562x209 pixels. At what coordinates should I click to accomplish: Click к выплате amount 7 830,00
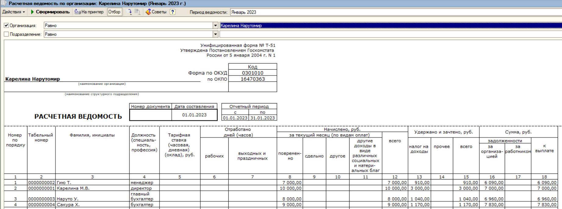click(x=544, y=205)
